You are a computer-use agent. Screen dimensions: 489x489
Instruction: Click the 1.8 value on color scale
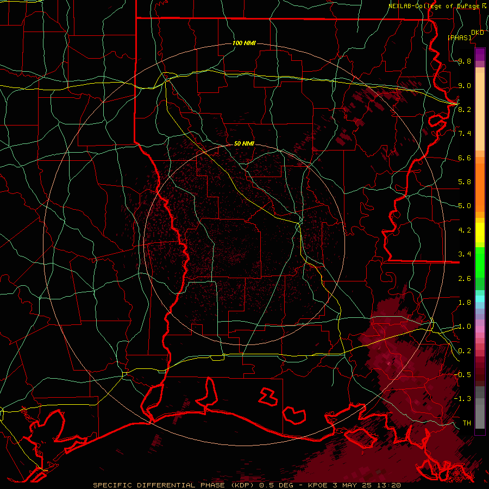(465, 303)
